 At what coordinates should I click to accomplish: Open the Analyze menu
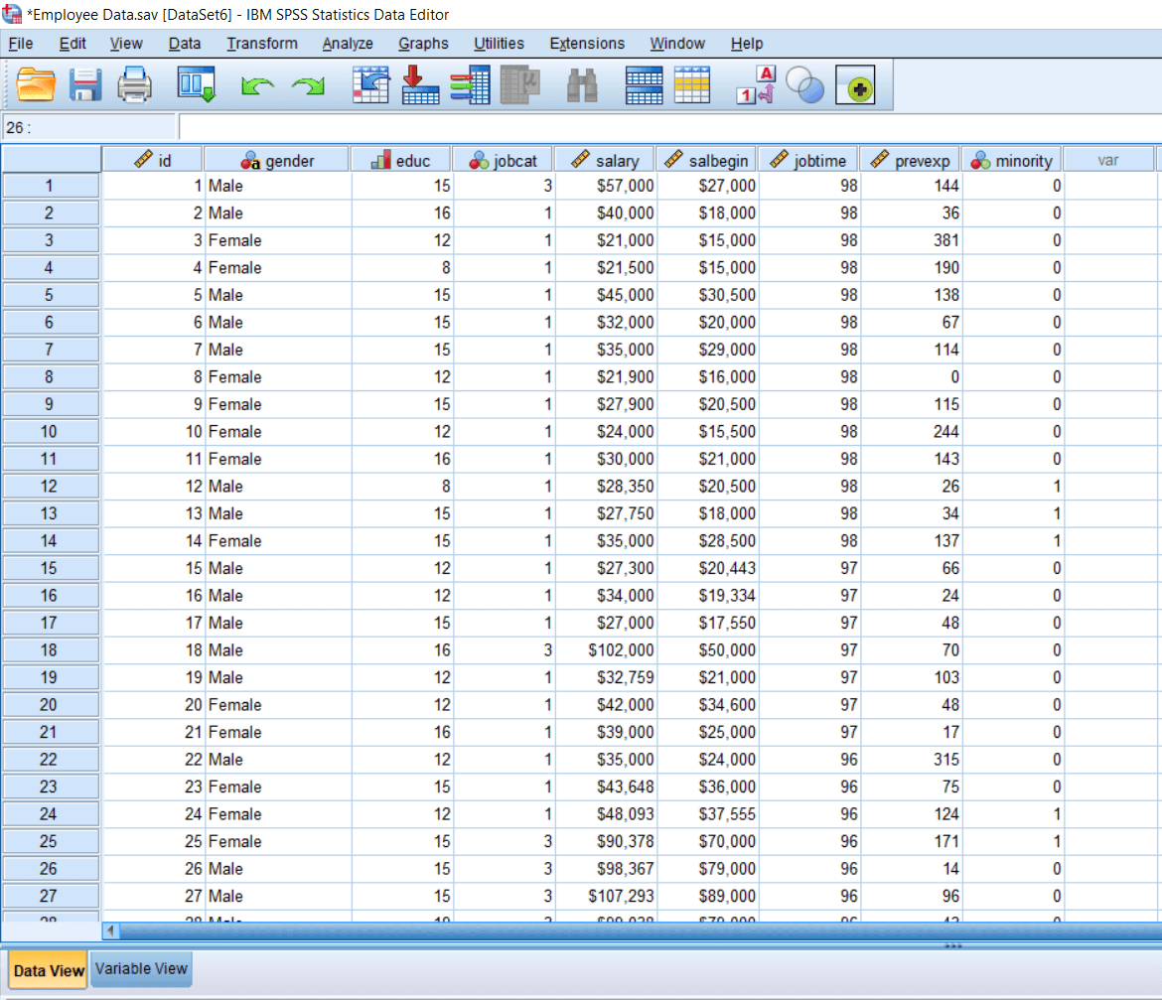347,43
